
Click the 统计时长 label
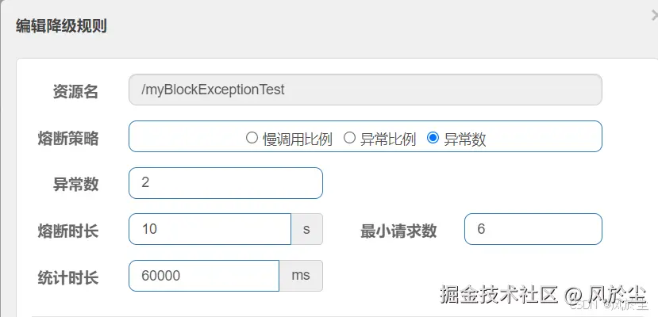click(68, 277)
